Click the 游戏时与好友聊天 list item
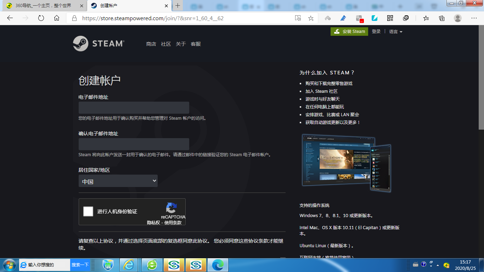 pos(322,99)
